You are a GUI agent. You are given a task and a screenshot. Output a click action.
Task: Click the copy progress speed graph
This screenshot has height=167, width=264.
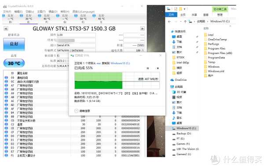pos(117,80)
